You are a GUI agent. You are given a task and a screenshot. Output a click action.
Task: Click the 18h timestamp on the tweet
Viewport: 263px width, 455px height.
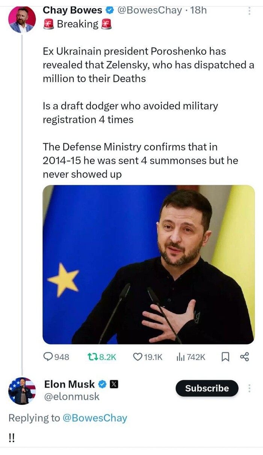click(198, 10)
